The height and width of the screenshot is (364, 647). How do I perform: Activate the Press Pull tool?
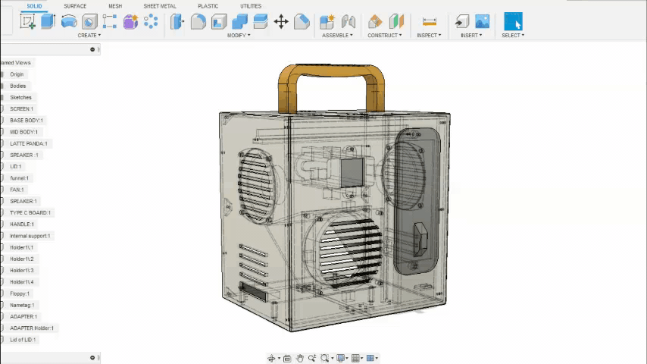(177, 22)
